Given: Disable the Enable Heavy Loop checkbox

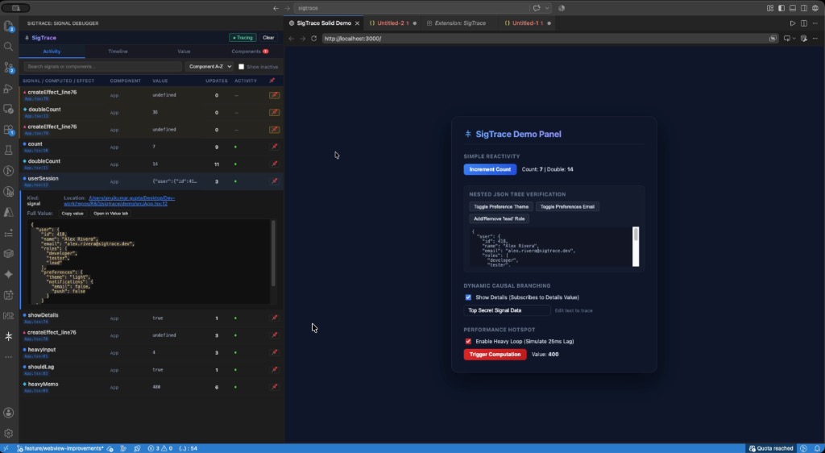Looking at the screenshot, I should (468, 342).
